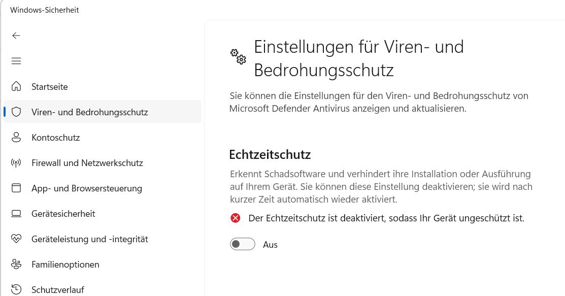
Task: Click the Schutzverlauf history clock icon
Action: tap(16, 289)
